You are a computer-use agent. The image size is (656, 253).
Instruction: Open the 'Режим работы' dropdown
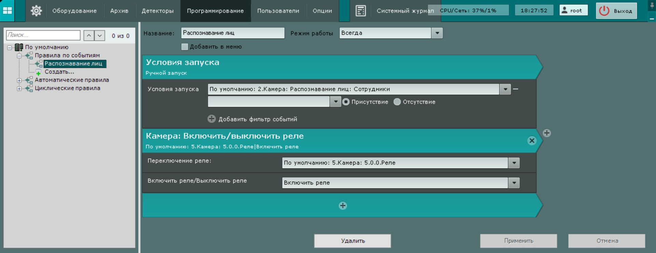coord(437,33)
